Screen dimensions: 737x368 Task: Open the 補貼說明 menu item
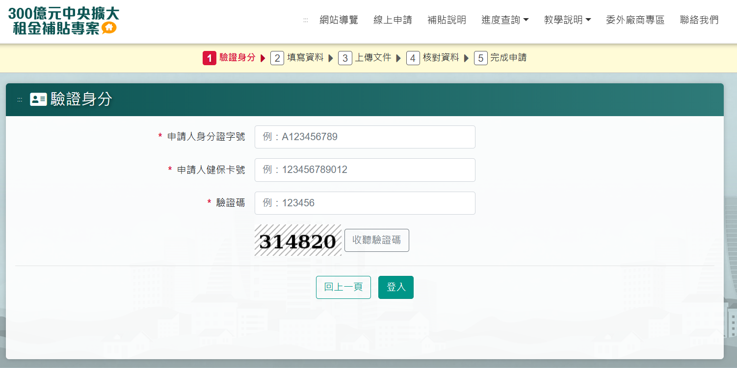coord(447,20)
